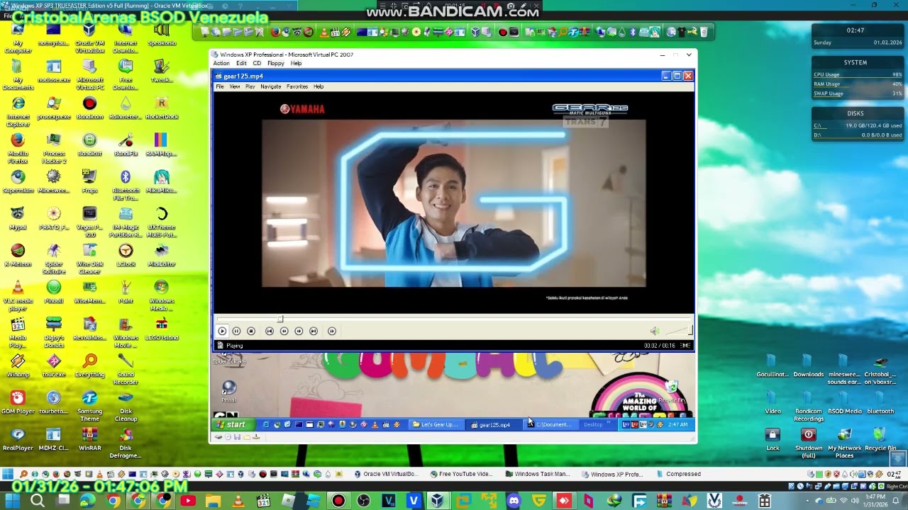This screenshot has height=510, width=908.
Task: Open Recycle Bin on host desktop
Action: [x=880, y=439]
